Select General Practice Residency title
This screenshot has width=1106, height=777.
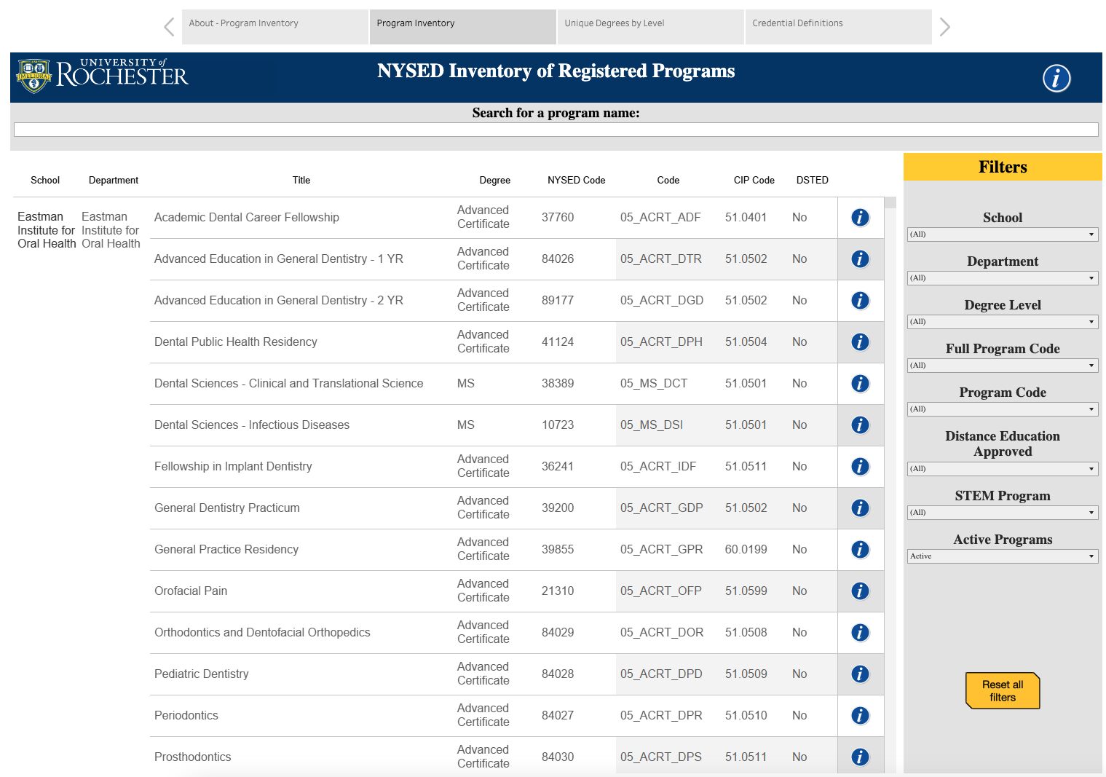click(x=226, y=549)
